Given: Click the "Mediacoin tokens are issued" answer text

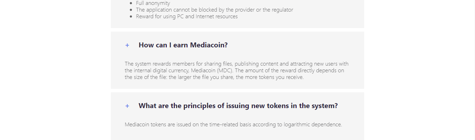Looking at the screenshot, I should coord(233,125).
